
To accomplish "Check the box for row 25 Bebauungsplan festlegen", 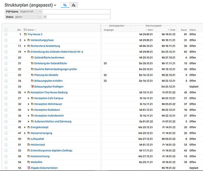I will click(6, 87).
